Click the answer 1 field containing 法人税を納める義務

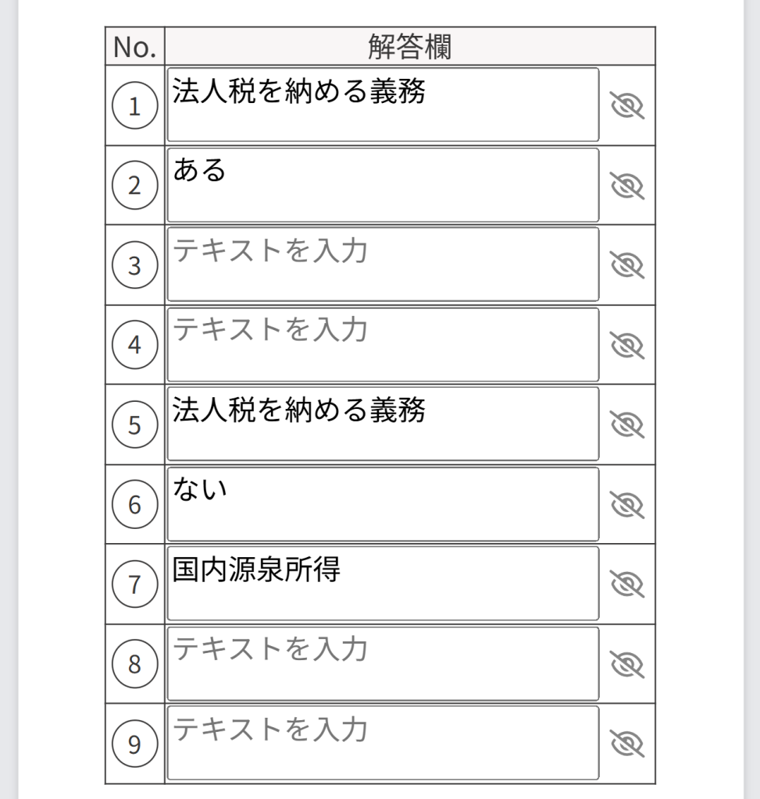[x=383, y=105]
